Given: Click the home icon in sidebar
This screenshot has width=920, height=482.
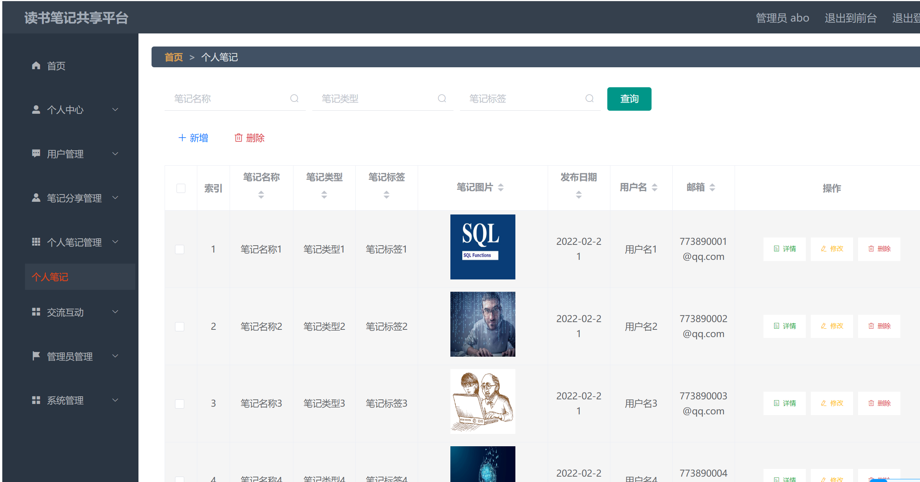Looking at the screenshot, I should tap(36, 66).
